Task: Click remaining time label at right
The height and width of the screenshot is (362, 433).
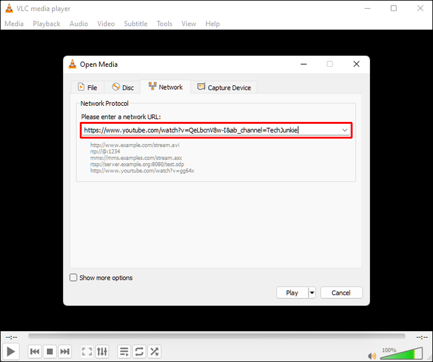Action: (x=422, y=337)
